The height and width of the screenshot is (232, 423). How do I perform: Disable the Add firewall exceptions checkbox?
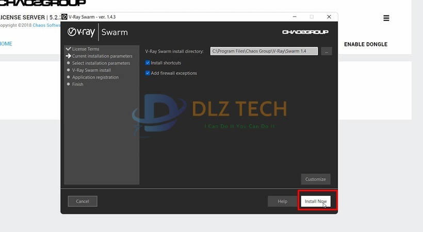coord(148,73)
